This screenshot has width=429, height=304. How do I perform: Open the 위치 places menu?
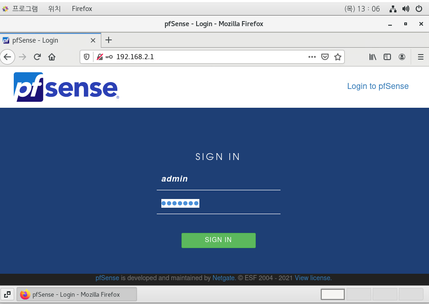point(54,9)
